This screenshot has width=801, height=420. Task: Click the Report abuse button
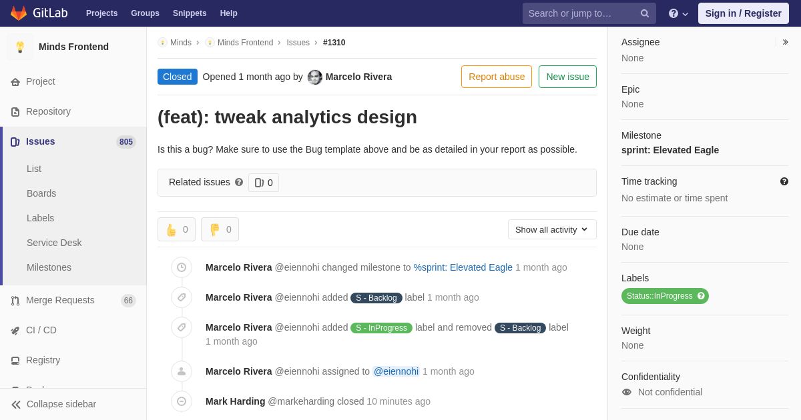pos(497,77)
